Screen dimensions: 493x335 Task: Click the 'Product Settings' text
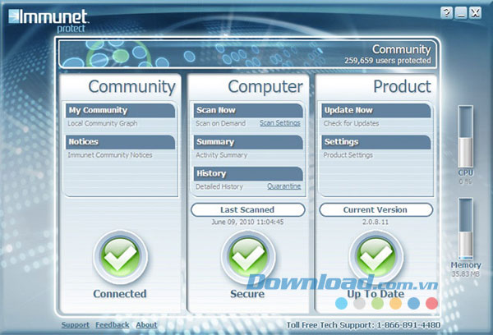(348, 155)
